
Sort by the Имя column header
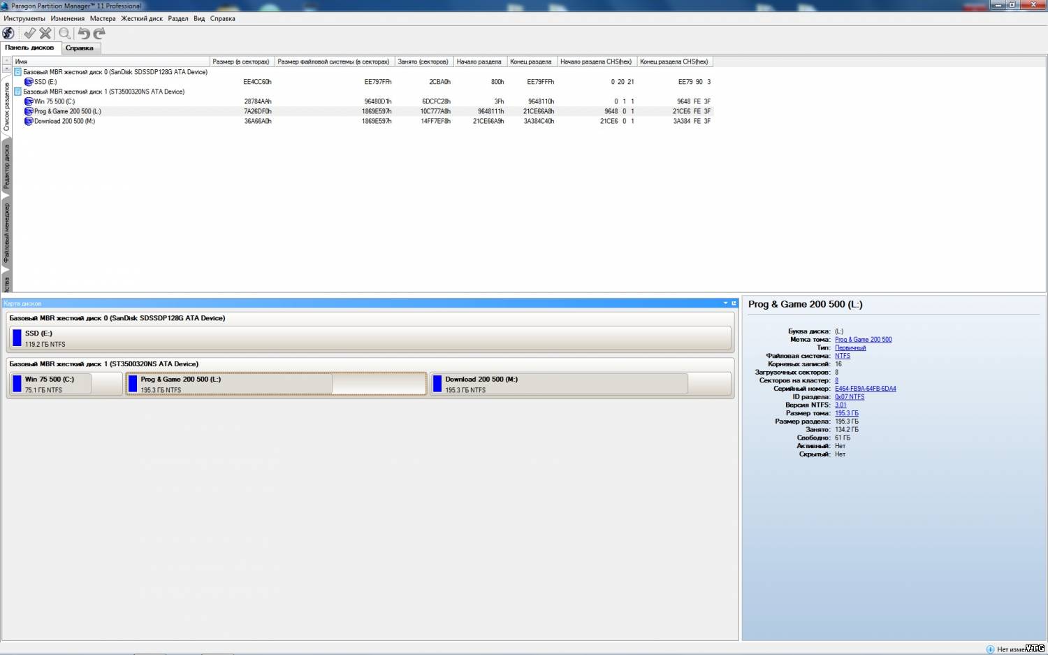[x=111, y=62]
